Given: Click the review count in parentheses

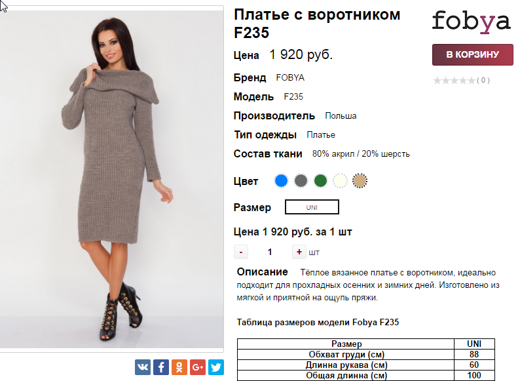Looking at the screenshot, I should (x=483, y=81).
